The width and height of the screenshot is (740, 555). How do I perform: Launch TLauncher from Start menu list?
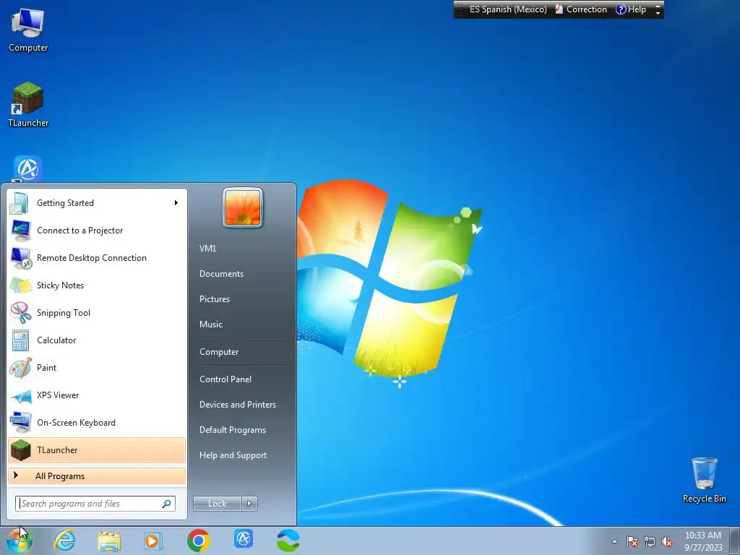click(97, 449)
